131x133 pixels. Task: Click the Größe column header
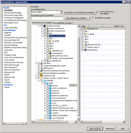[111, 26]
